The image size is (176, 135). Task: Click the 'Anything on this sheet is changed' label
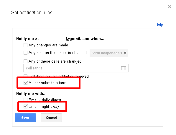click(x=58, y=53)
